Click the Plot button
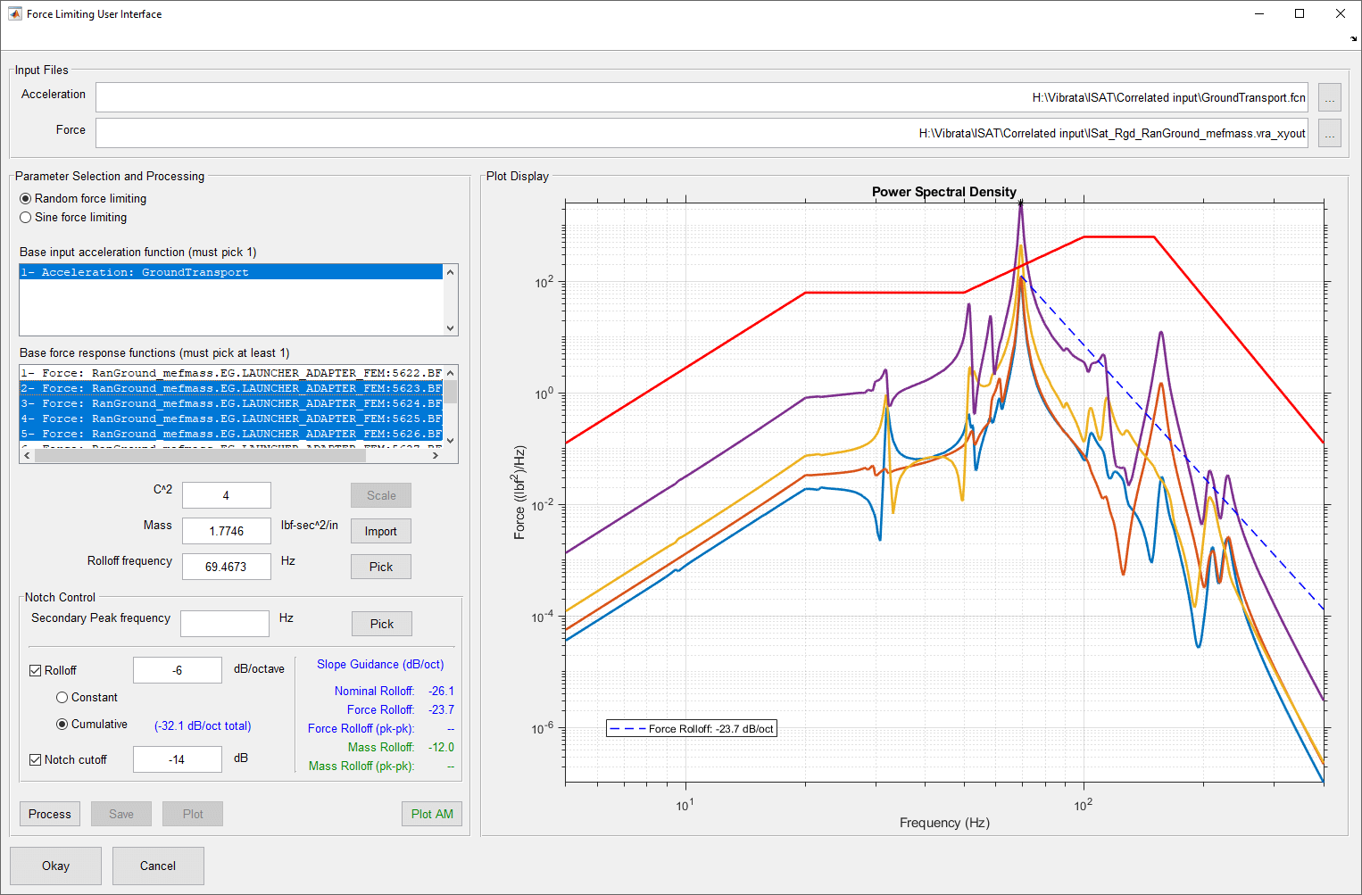This screenshot has height=895, width=1362. click(193, 814)
